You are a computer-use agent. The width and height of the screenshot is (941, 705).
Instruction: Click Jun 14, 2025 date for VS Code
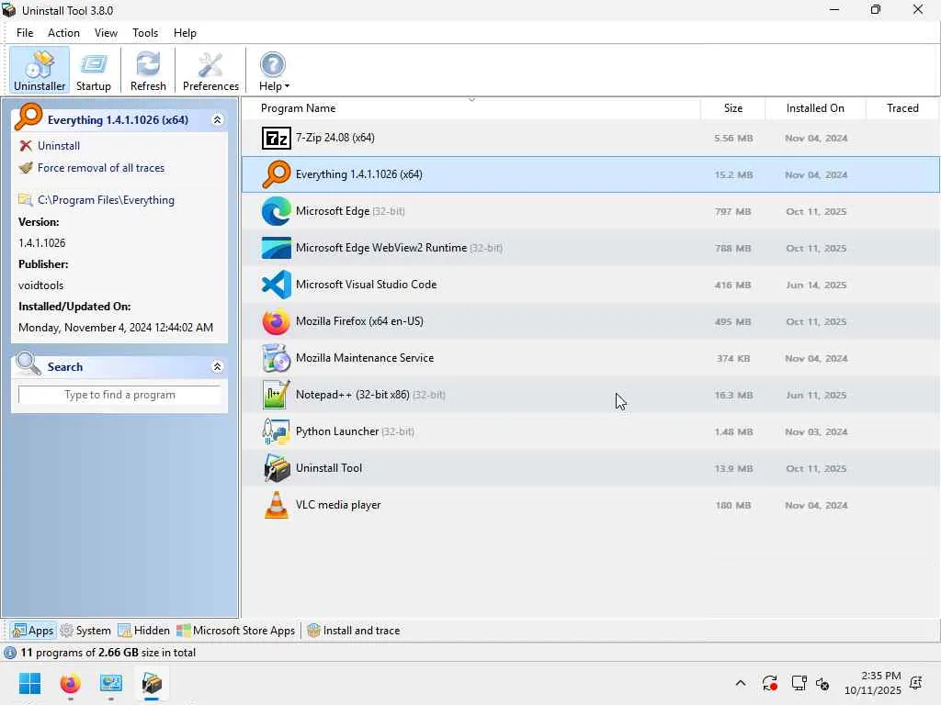pyautogui.click(x=816, y=285)
